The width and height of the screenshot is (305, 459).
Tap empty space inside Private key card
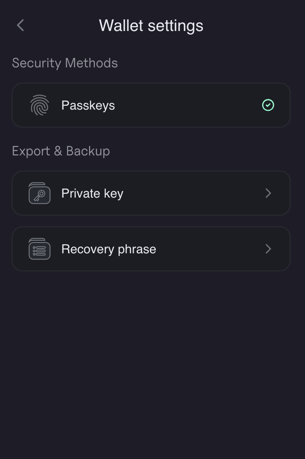(x=193, y=193)
